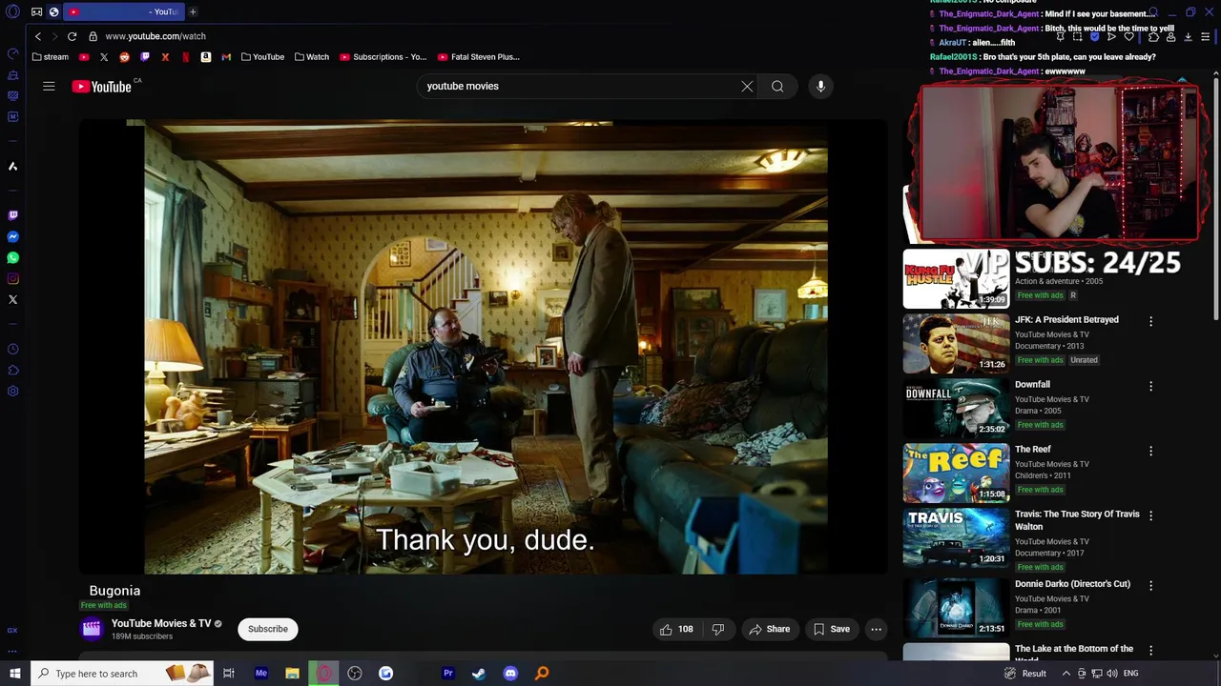The image size is (1221, 686).
Task: Share the Bugonia video
Action: point(769,629)
